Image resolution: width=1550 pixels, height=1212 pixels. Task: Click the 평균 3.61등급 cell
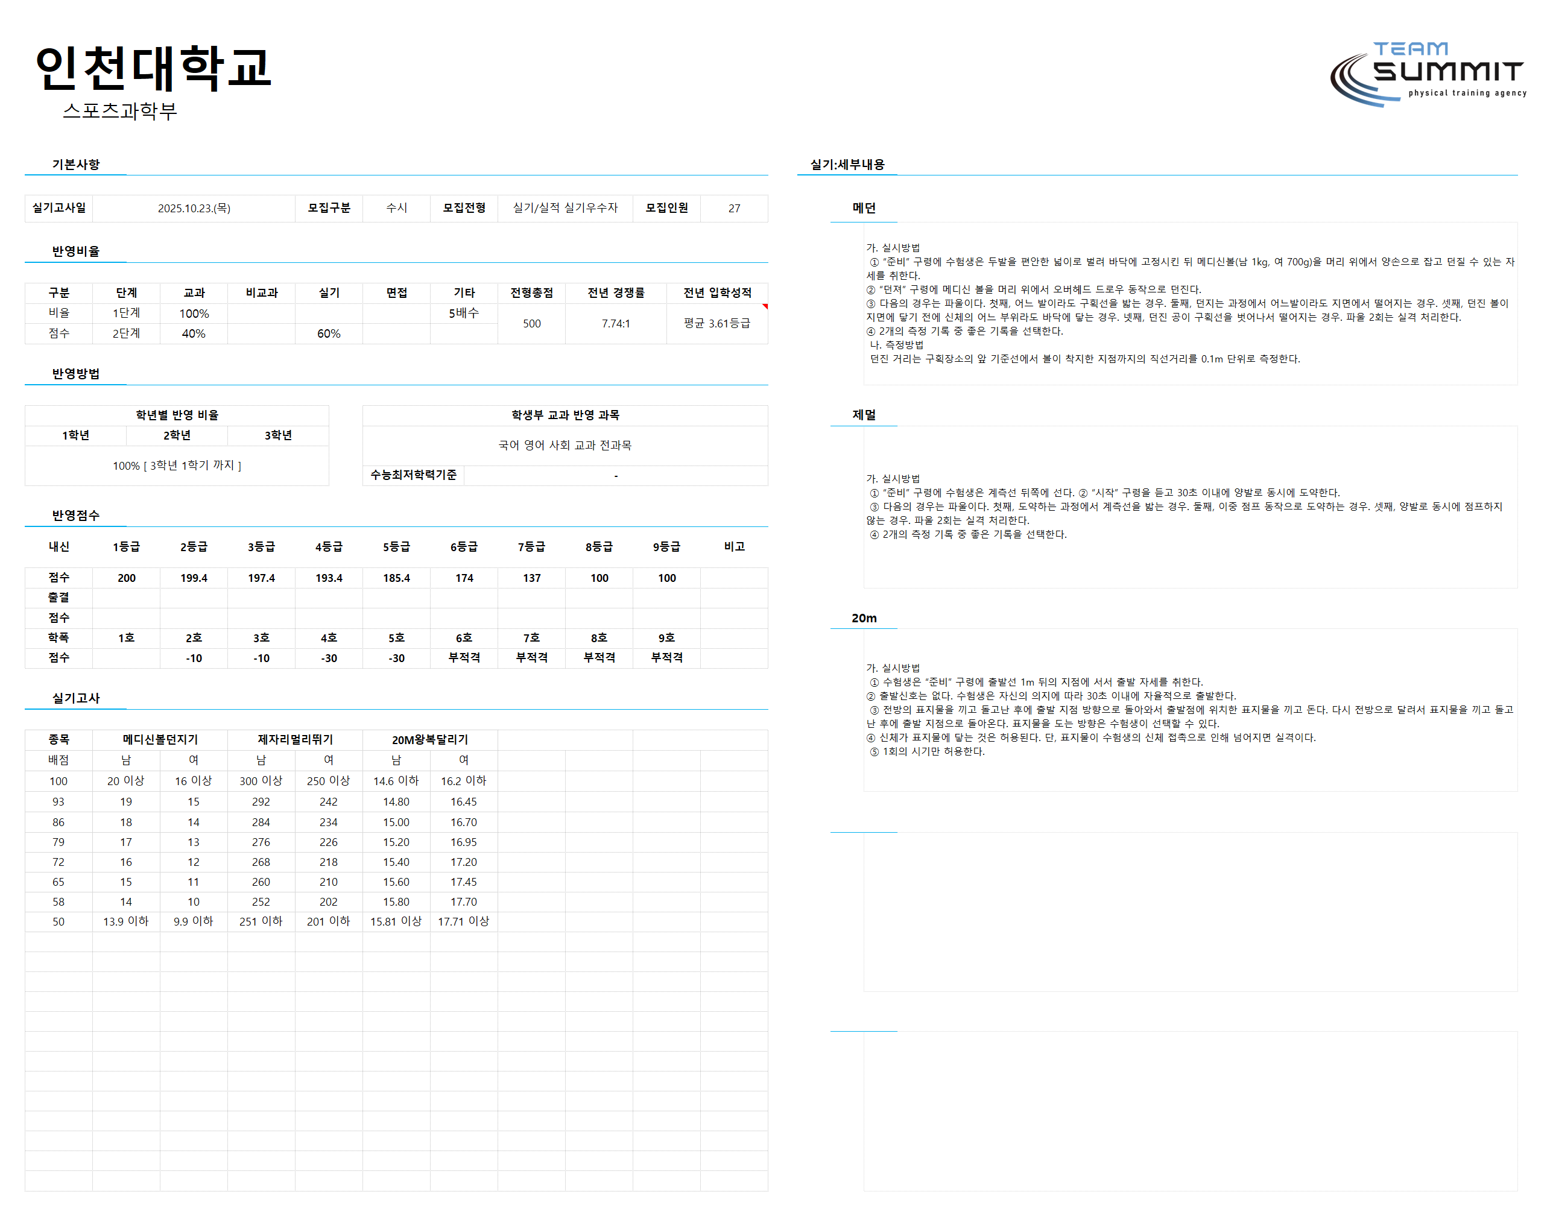point(718,324)
